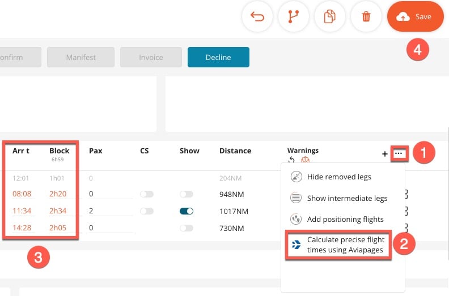This screenshot has height=296, width=449.
Task: Click the copy documents icon
Action: pos(329,16)
